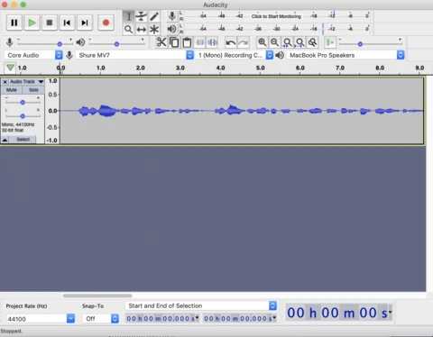The height and width of the screenshot is (337, 433).
Task: Open 'Start and End of Selection' dropdown
Action: point(201,305)
